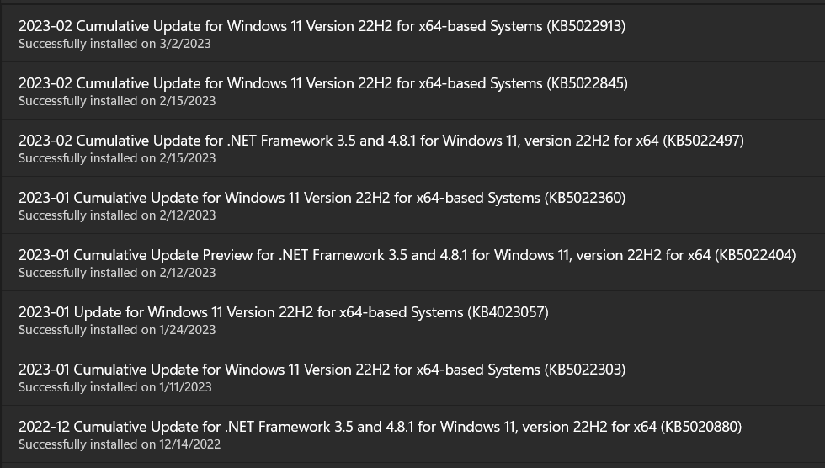Click the 'Successfully installed on 3/2/2023' status
The height and width of the screenshot is (468, 825).
(114, 44)
